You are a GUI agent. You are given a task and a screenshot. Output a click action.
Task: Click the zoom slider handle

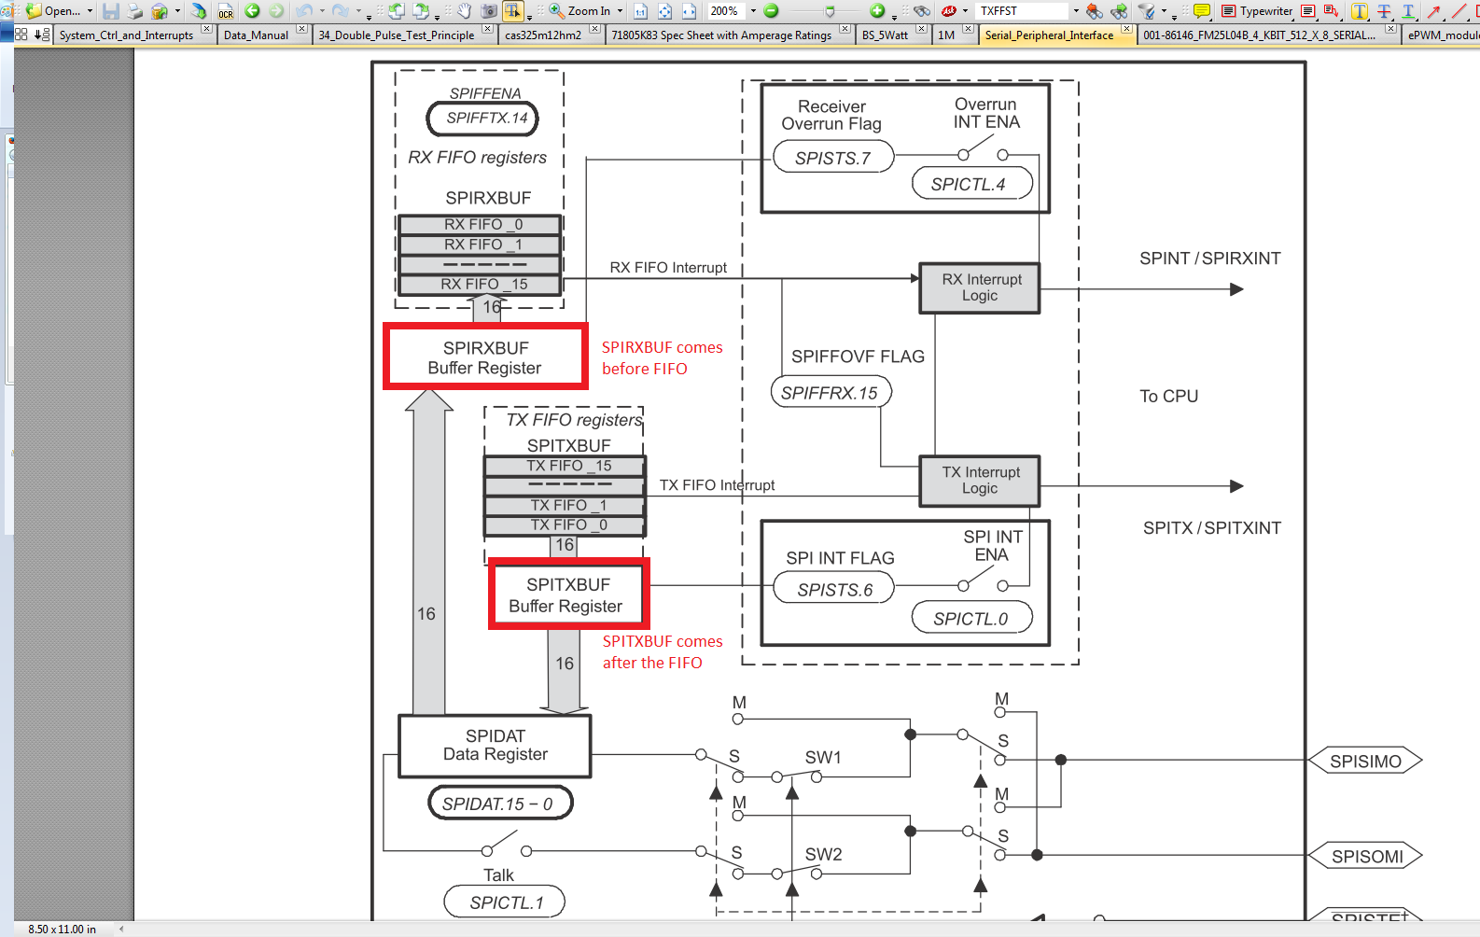coord(830,11)
